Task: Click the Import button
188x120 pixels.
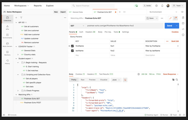Action: coord(63,12)
